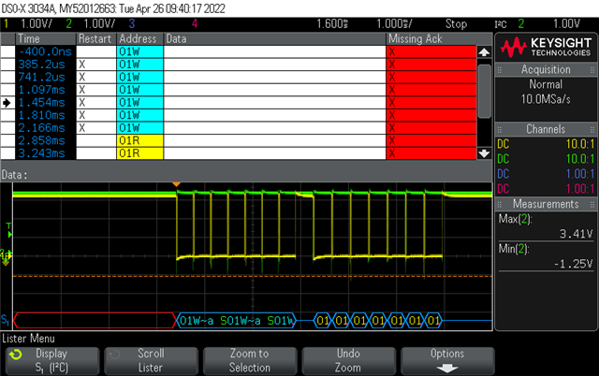Click the Restart X mark at 385.2us

pos(82,65)
